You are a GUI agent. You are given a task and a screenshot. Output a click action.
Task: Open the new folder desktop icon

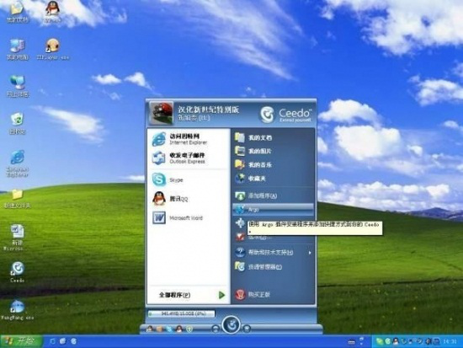pyautogui.click(x=17, y=199)
